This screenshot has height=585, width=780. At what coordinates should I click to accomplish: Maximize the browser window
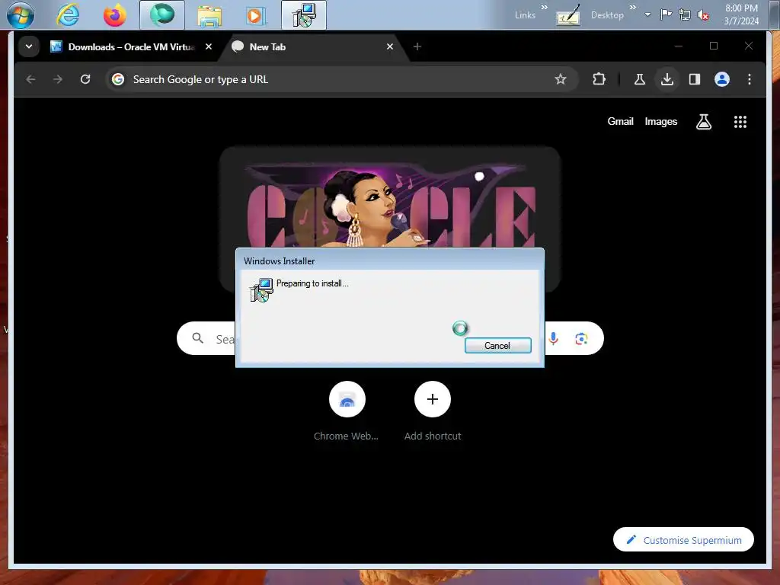tap(713, 46)
